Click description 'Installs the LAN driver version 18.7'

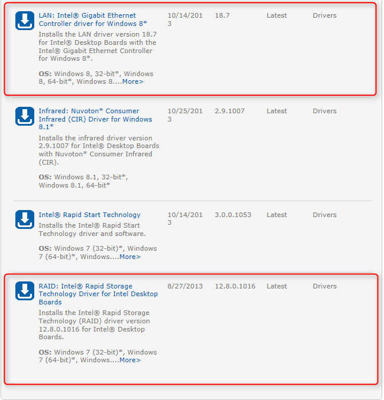tap(97, 47)
